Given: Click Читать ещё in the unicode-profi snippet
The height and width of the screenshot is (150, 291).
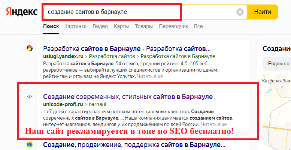Looking at the screenshot, I should pos(214,124).
